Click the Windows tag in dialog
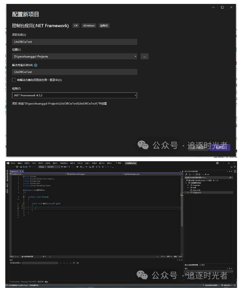242x291 pixels. [x=89, y=26]
